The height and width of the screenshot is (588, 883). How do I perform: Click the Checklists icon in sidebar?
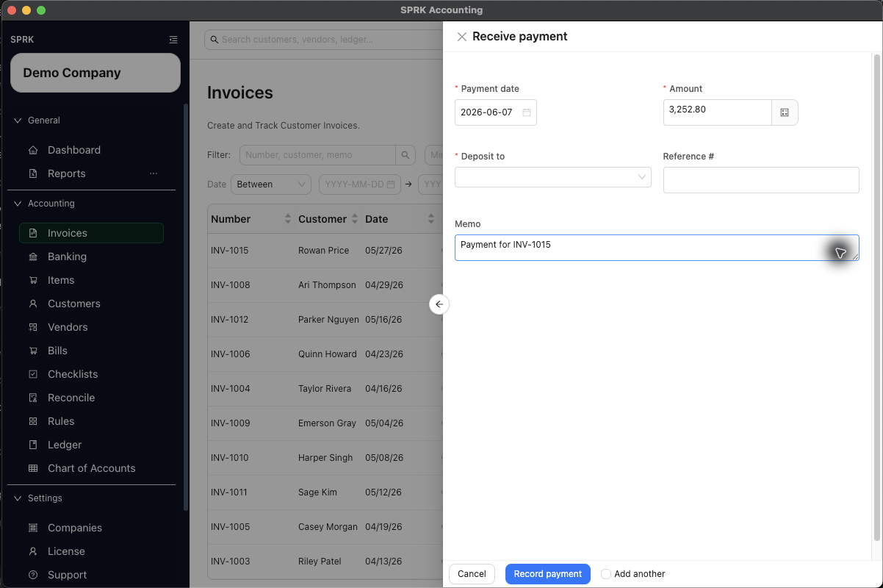tap(33, 374)
